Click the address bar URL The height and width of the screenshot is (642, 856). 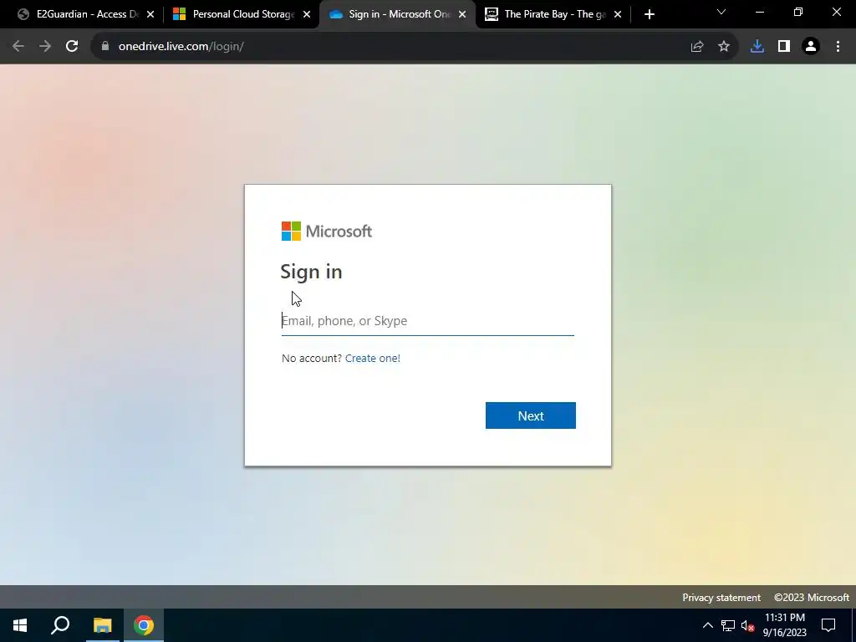tap(181, 47)
